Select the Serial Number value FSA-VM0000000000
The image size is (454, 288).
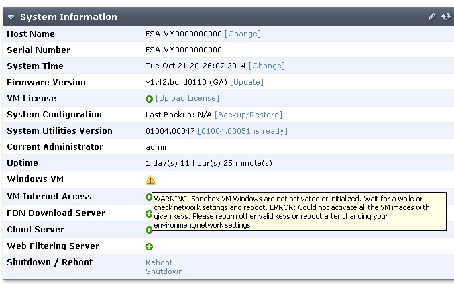coord(184,50)
